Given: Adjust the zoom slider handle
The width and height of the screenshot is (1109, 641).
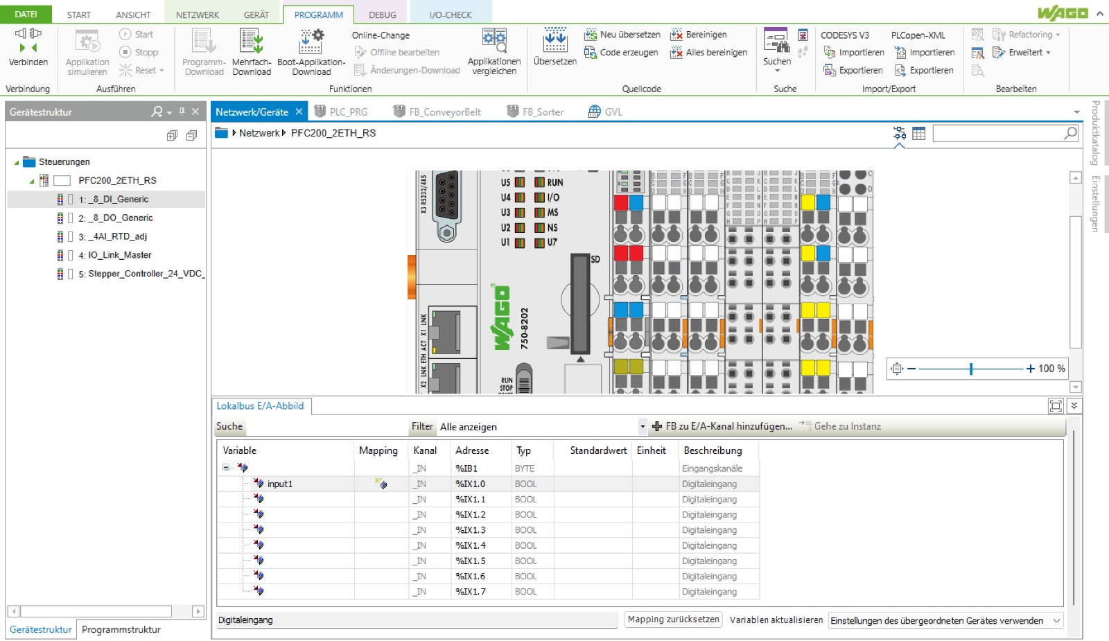Looking at the screenshot, I should tap(971, 369).
